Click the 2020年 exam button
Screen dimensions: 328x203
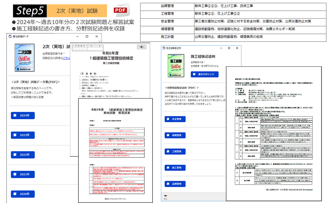tap(23, 194)
